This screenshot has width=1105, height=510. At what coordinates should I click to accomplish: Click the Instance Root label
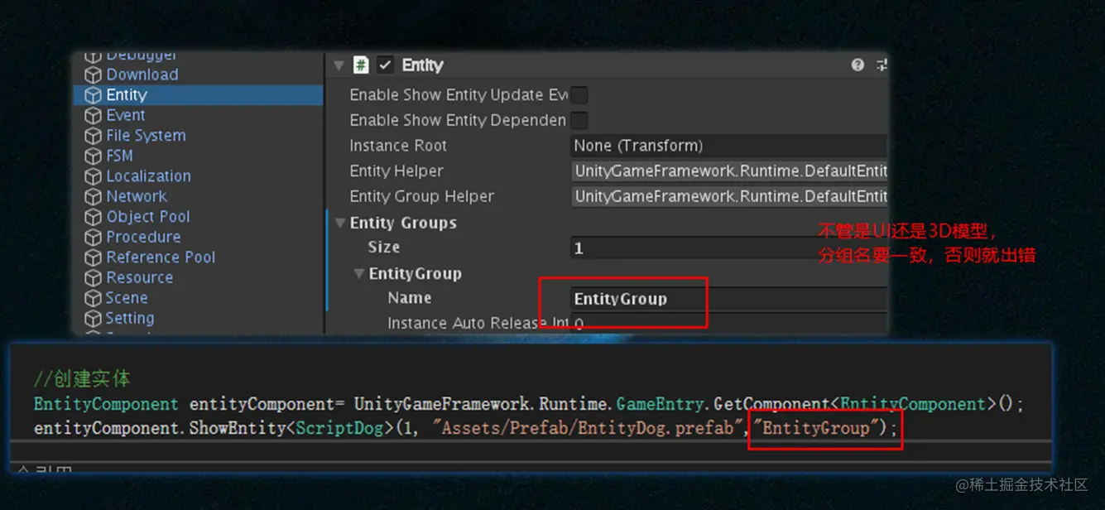pos(398,146)
